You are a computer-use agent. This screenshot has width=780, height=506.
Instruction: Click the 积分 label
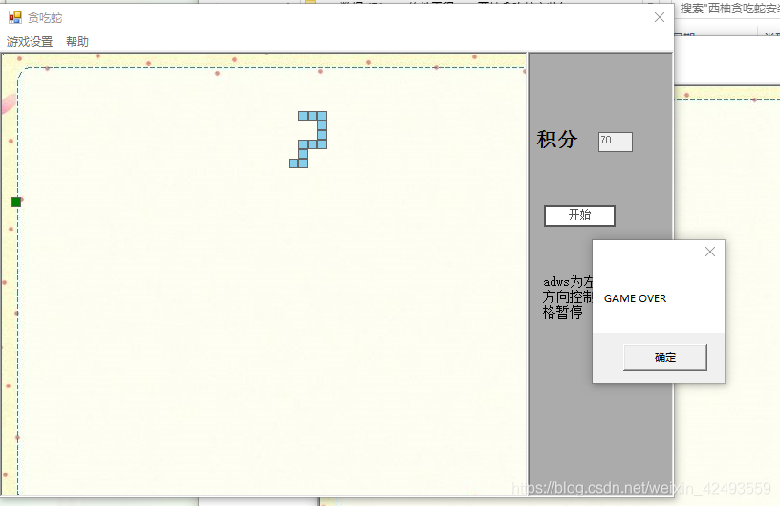tap(557, 140)
